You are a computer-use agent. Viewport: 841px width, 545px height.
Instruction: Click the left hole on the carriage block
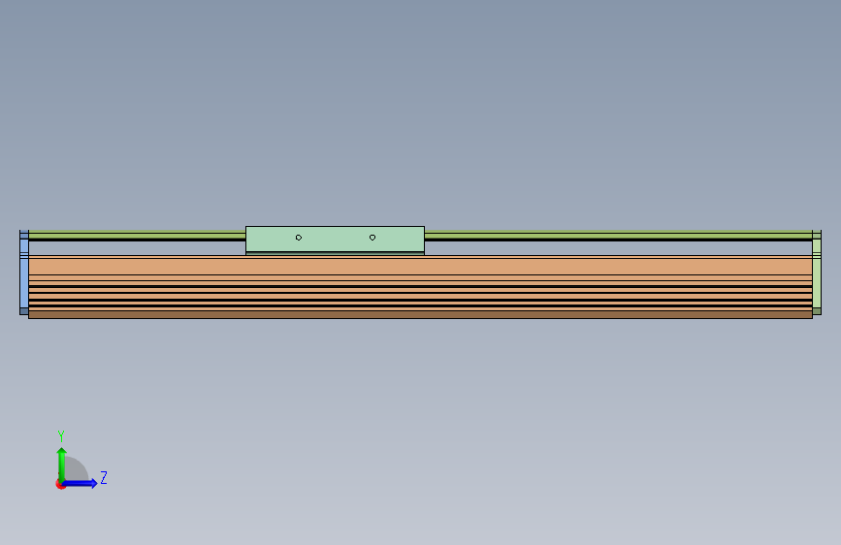click(299, 238)
